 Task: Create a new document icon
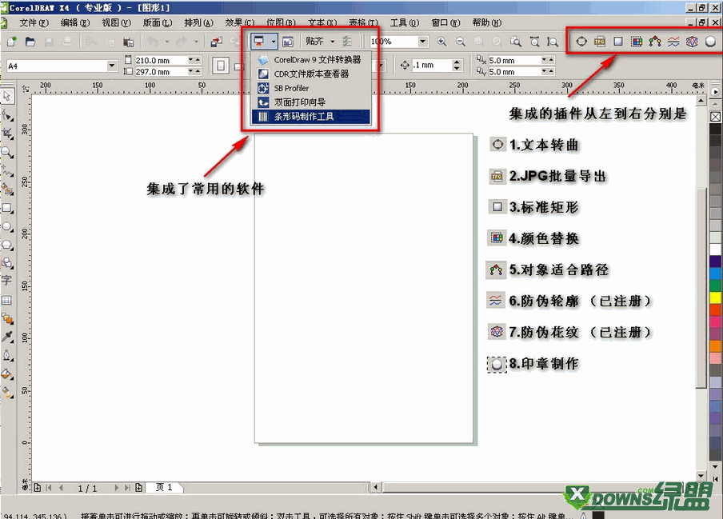(x=12, y=42)
